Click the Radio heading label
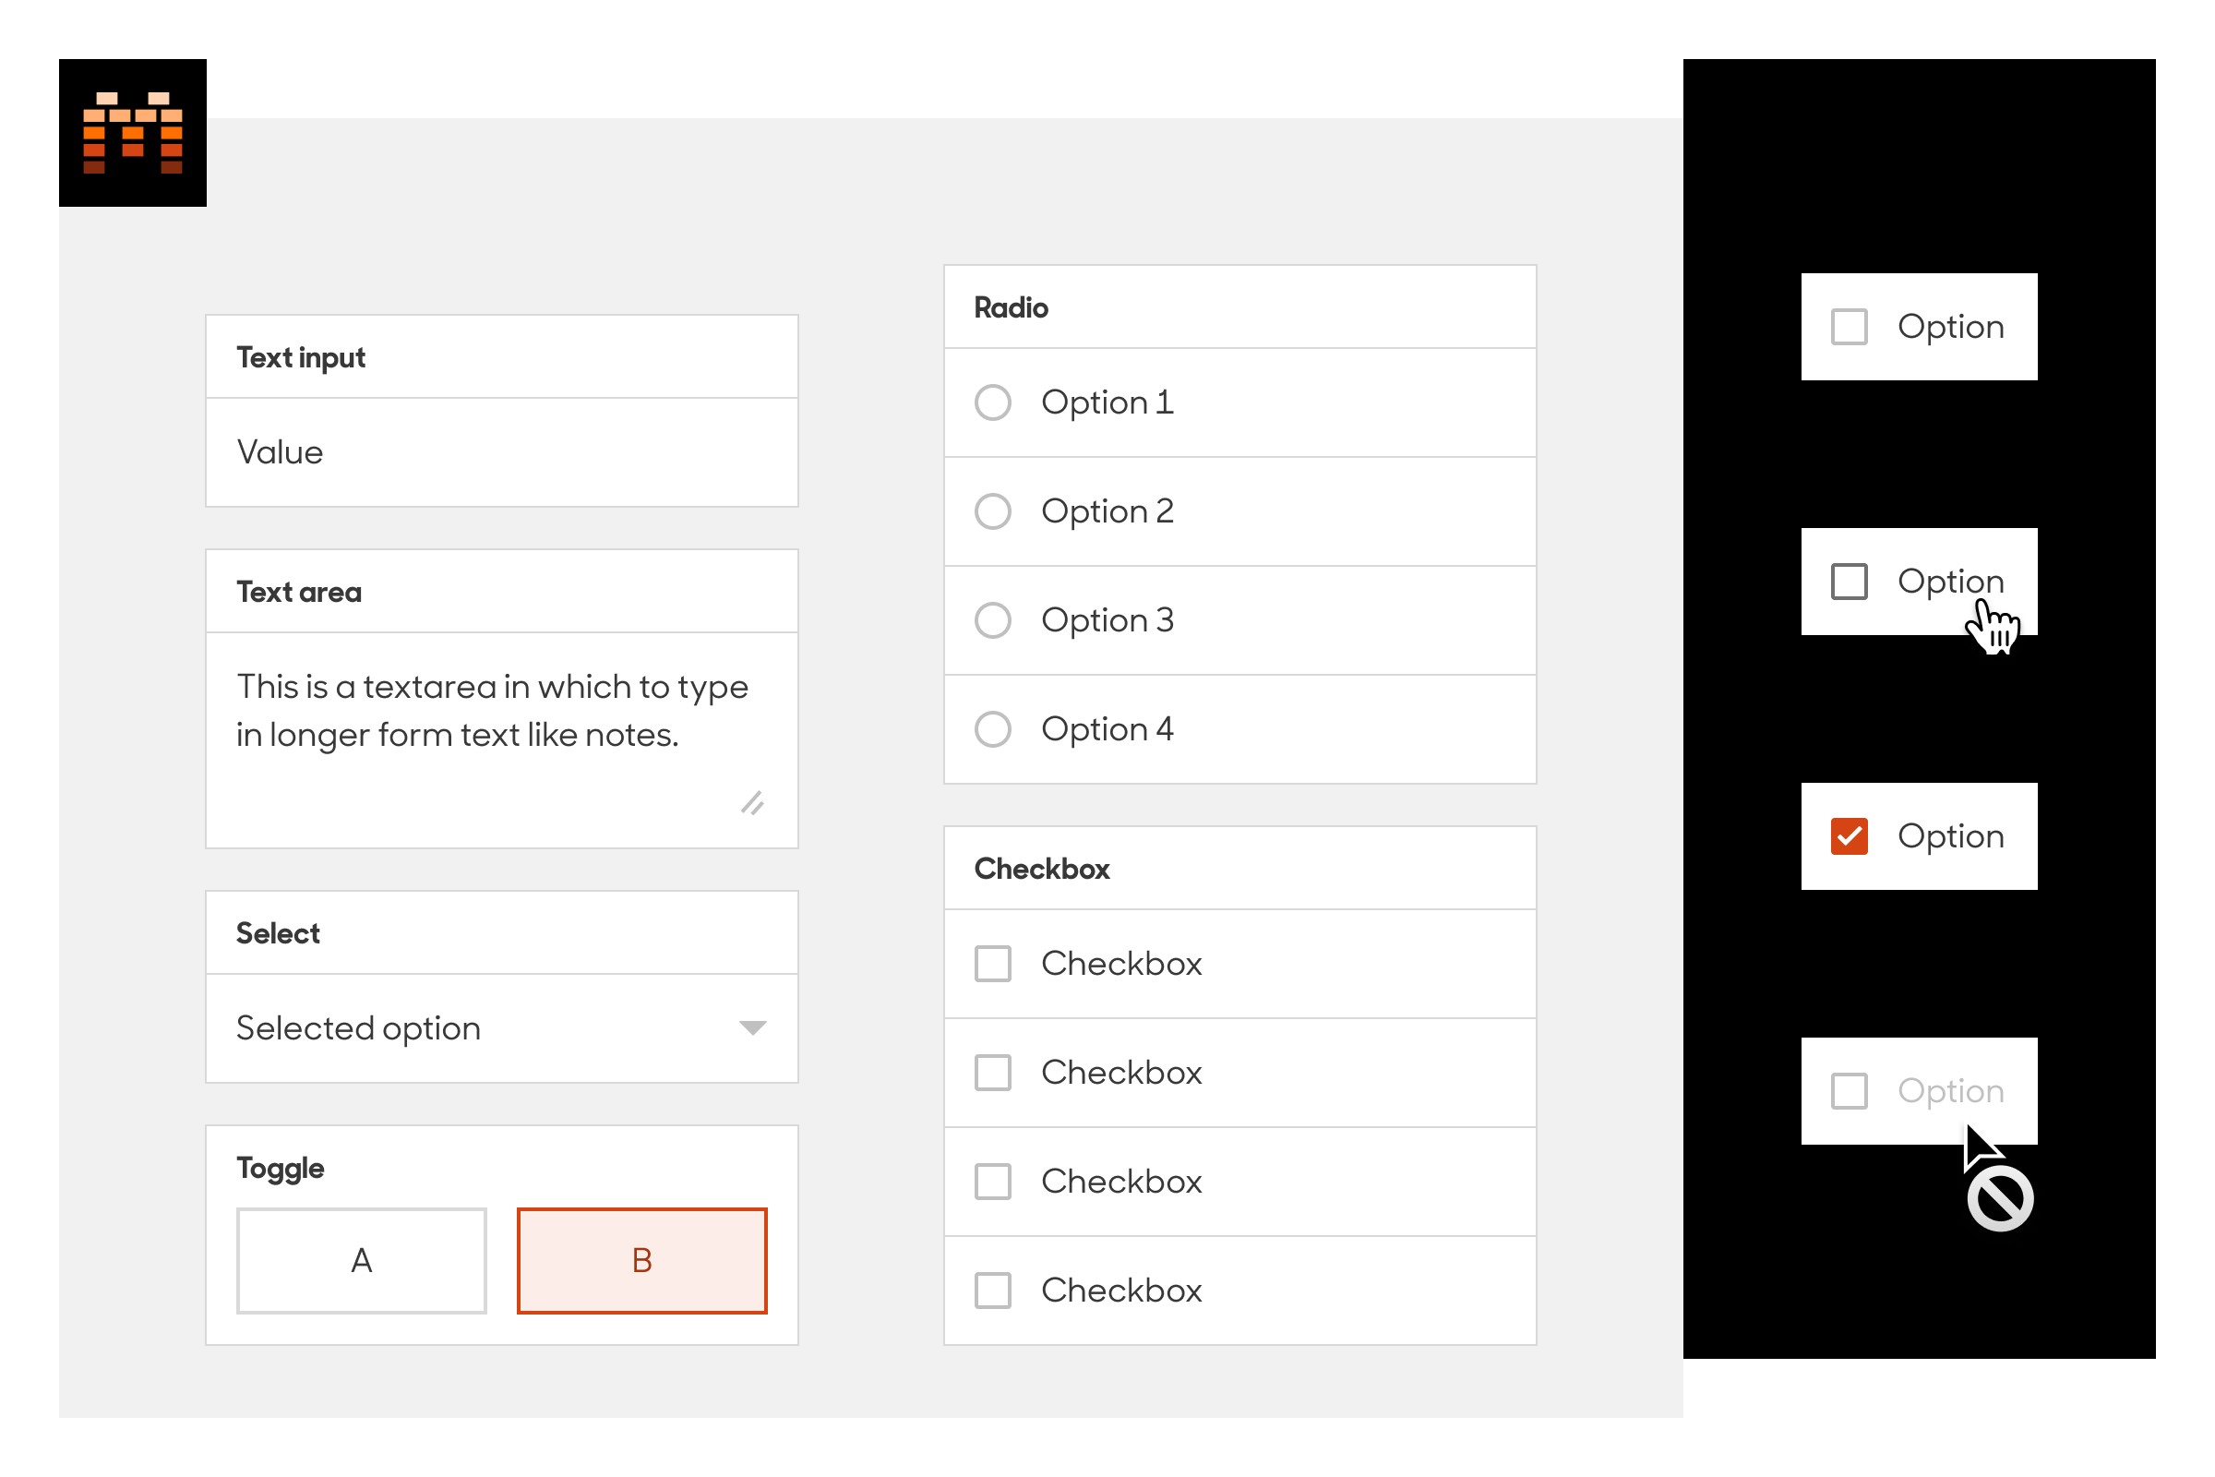 tap(1012, 308)
